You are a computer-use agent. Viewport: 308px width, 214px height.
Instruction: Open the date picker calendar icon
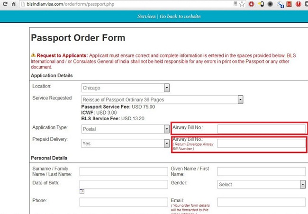click(x=82, y=191)
